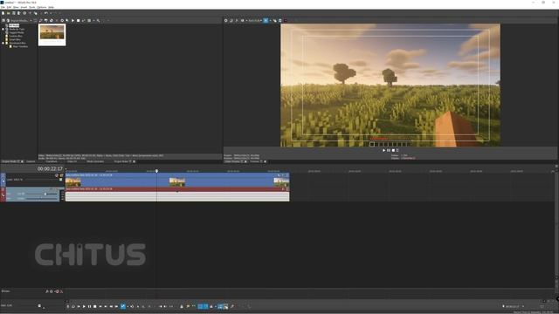Go to end of the project
Screen dimensions: 559x314
tap(106, 306)
